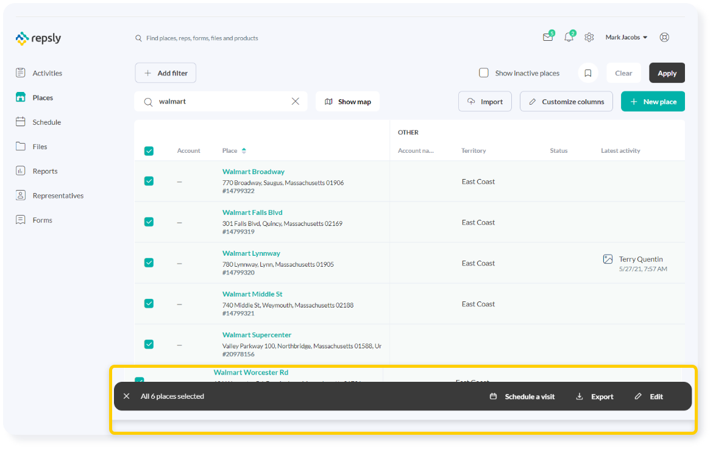
Task: Open the Walmart Lynnway place link
Action: click(x=251, y=254)
